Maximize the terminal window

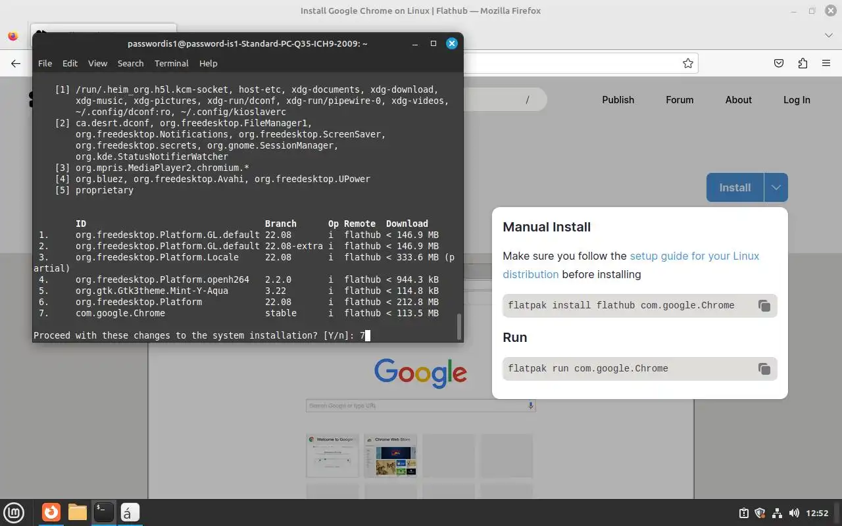[x=433, y=43]
